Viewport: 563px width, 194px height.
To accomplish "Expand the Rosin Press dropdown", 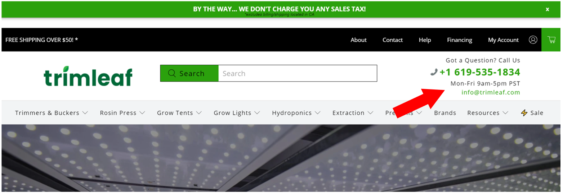I will pos(122,113).
